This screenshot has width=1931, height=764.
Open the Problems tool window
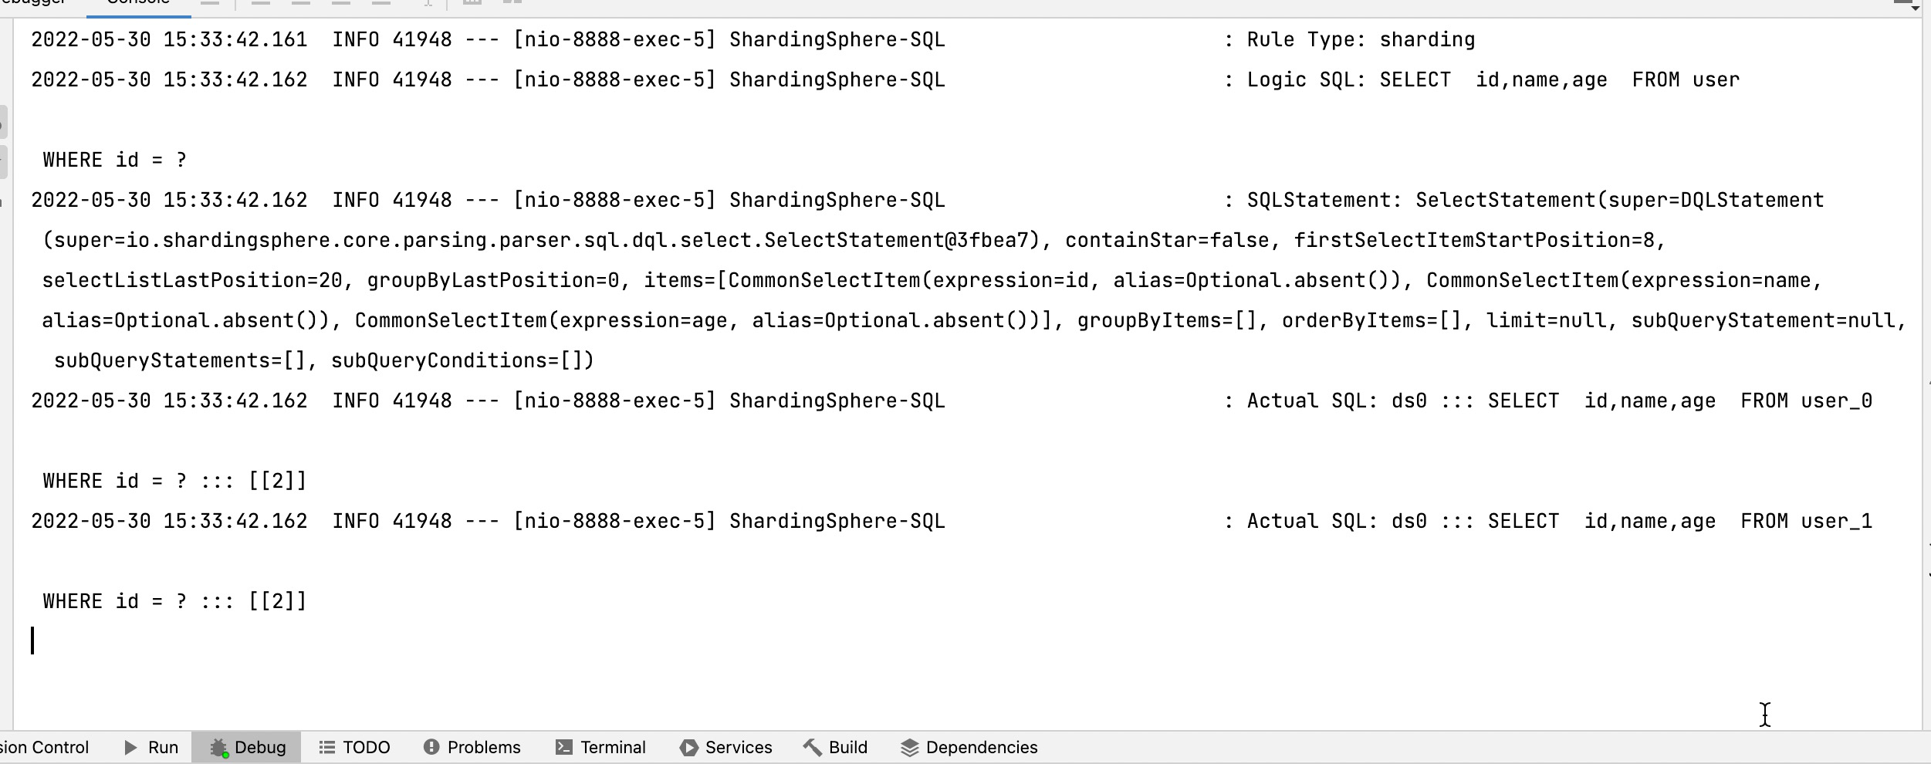472,747
